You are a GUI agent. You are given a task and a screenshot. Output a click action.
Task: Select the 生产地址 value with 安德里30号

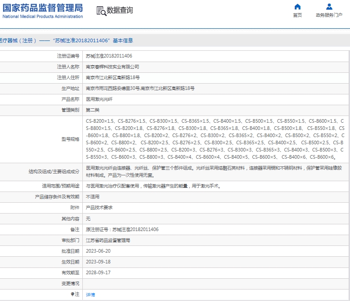(140, 89)
